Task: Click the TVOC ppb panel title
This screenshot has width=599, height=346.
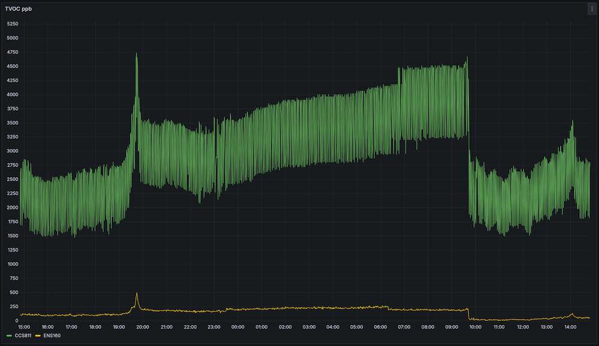Action: [19, 9]
